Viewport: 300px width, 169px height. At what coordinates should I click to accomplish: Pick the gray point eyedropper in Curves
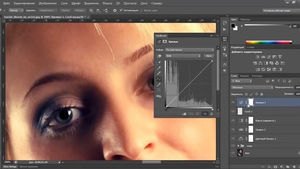[x=159, y=68]
